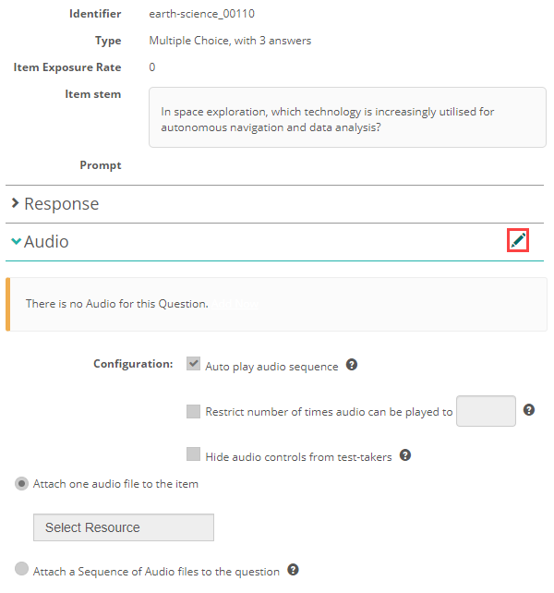Image resolution: width=554 pixels, height=593 pixels.
Task: Disable Auto play audio sequence checkbox
Action: point(193,364)
